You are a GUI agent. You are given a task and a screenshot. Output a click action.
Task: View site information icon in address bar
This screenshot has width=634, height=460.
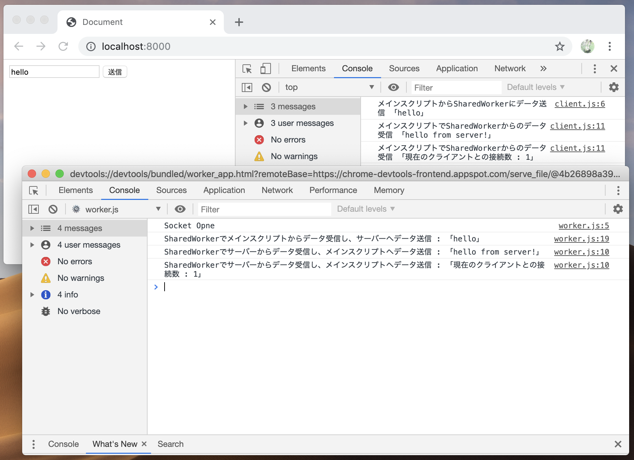(x=91, y=46)
